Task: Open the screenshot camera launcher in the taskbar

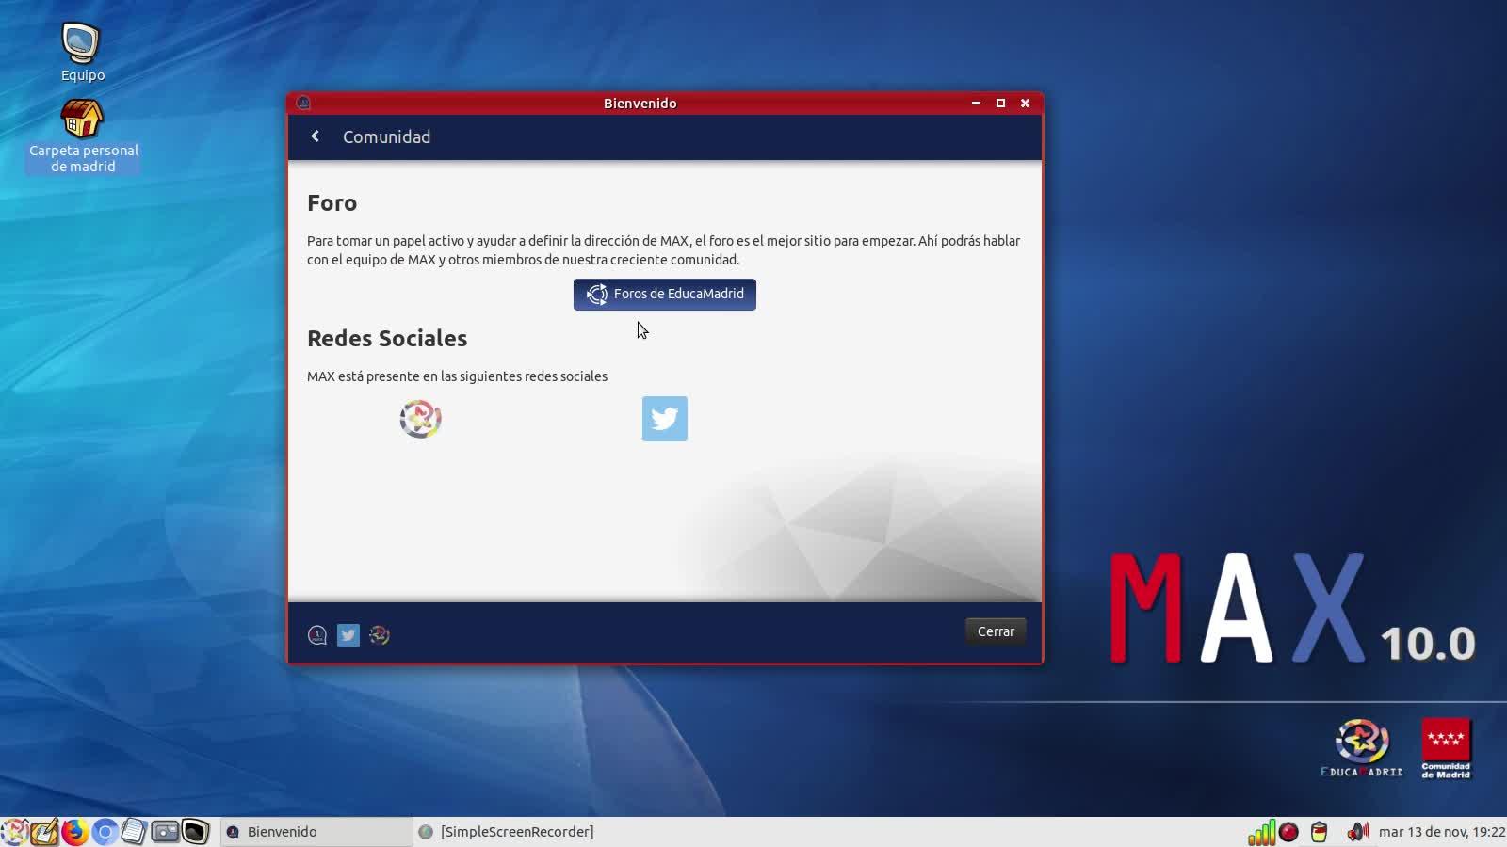Action: [165, 832]
